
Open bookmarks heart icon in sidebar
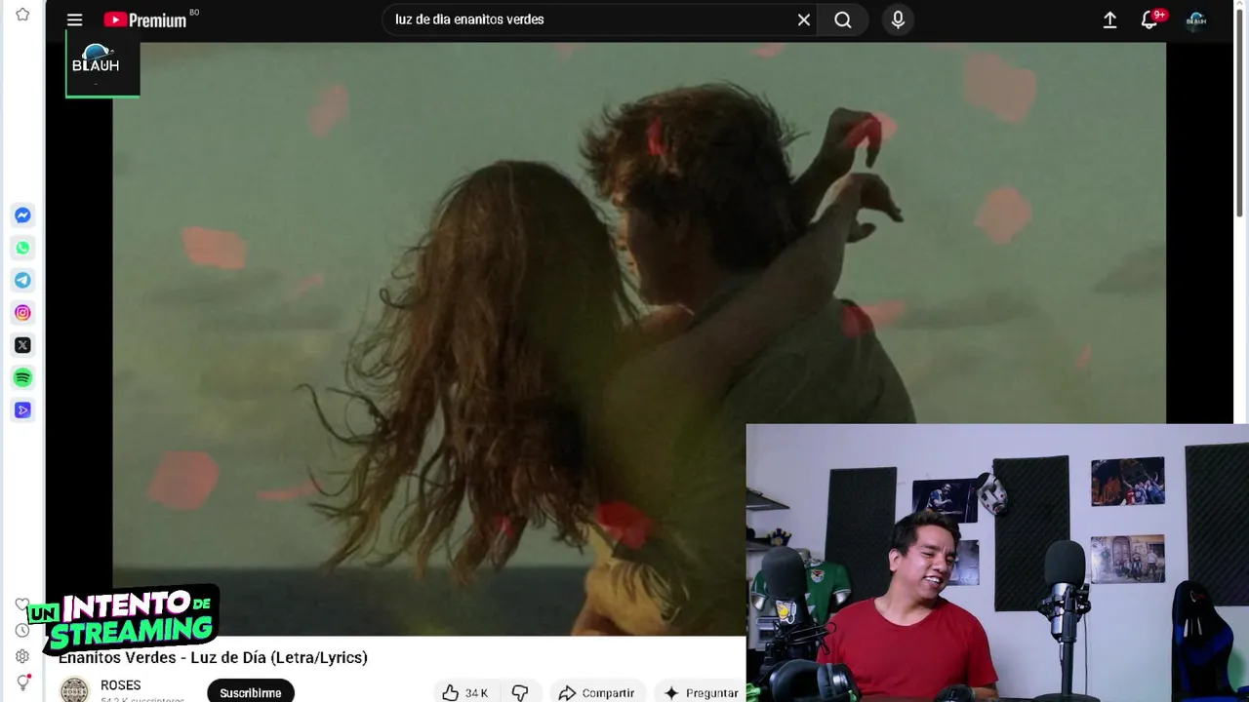point(22,604)
